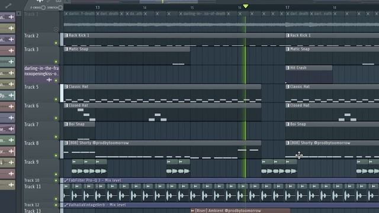Jump to bar 13 on the timeline ruler

pos(97,8)
